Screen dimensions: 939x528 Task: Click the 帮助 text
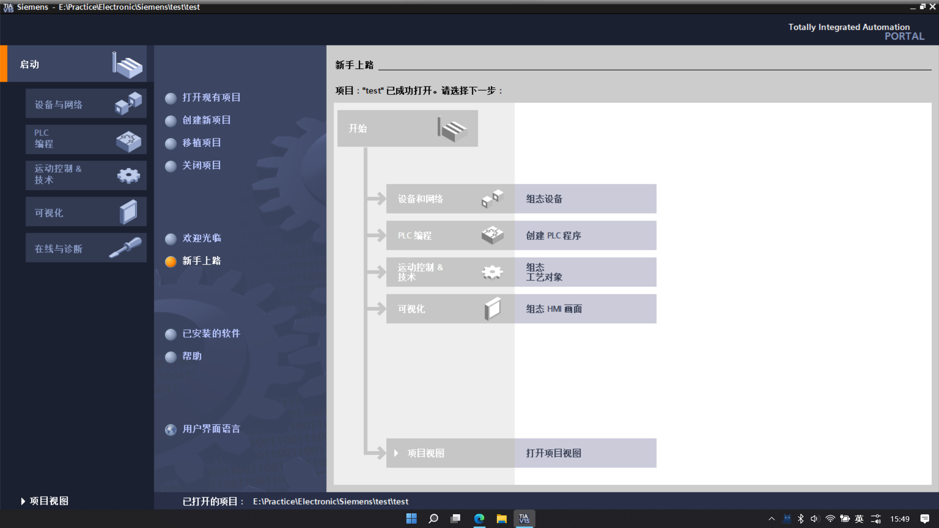(x=192, y=356)
